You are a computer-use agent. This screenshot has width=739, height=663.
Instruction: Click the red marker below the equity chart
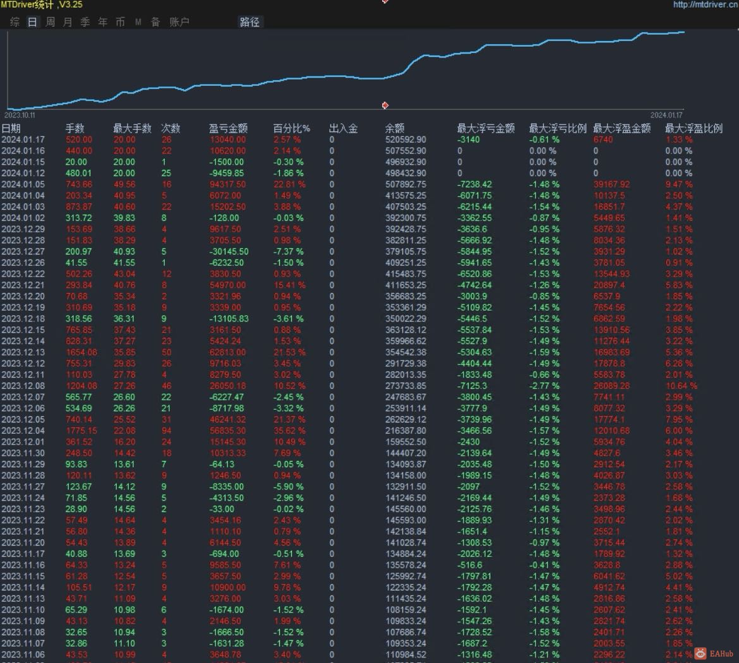(385, 105)
